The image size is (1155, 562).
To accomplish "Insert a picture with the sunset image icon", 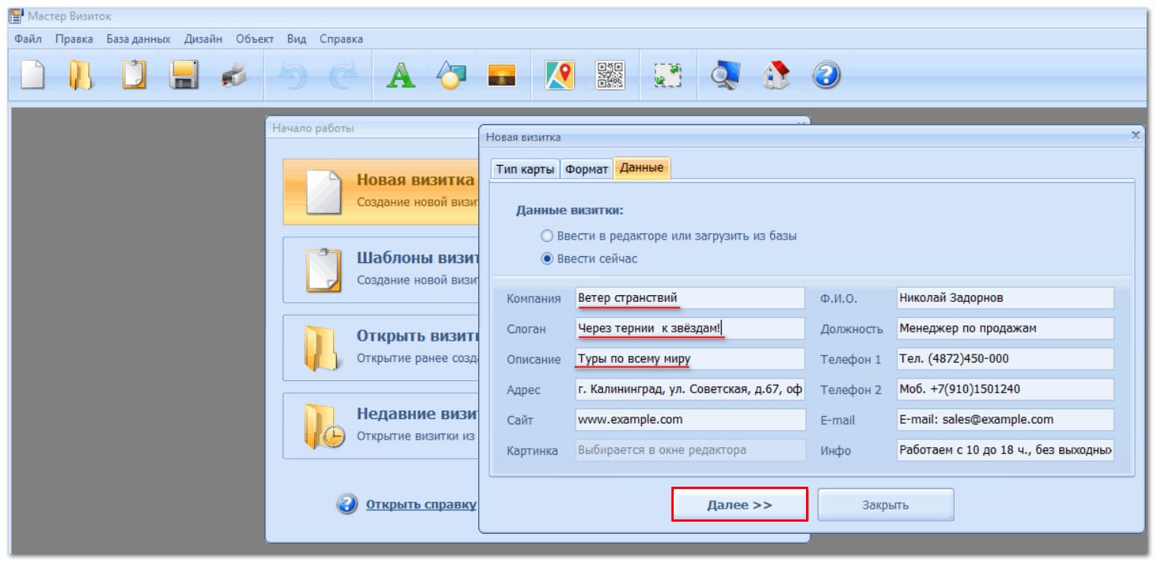I will [x=502, y=75].
